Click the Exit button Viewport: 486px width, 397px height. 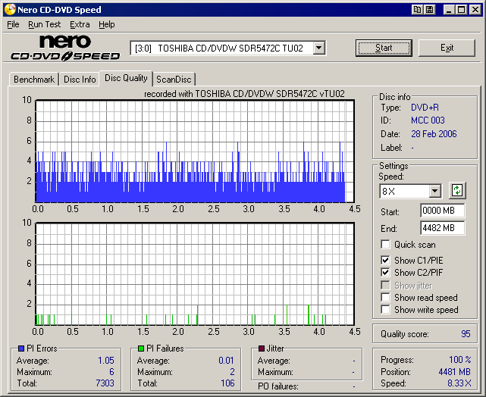(x=447, y=48)
